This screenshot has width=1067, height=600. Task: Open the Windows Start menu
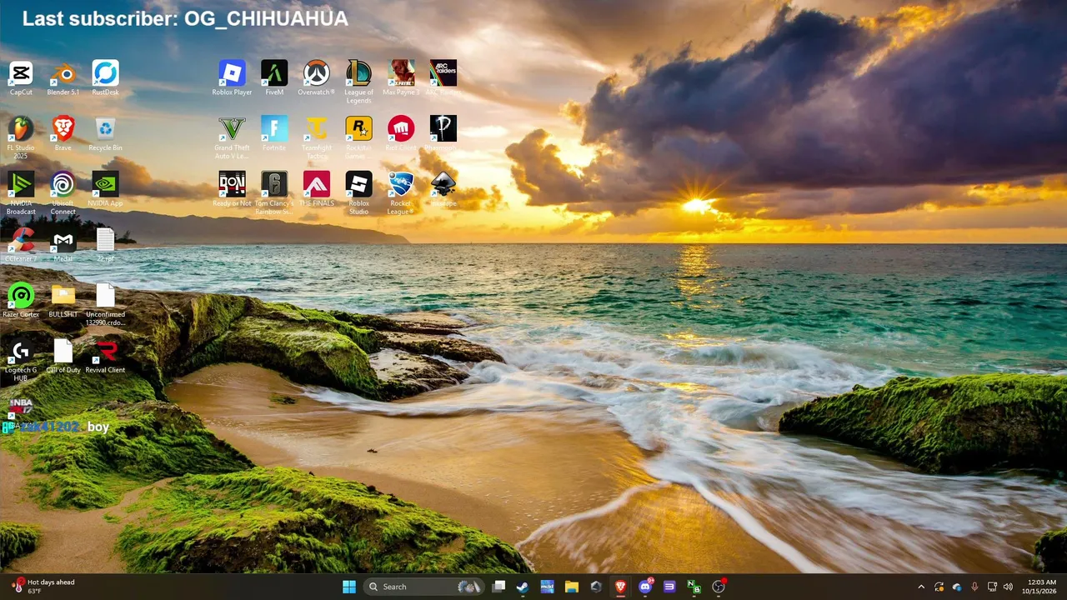[x=349, y=587]
